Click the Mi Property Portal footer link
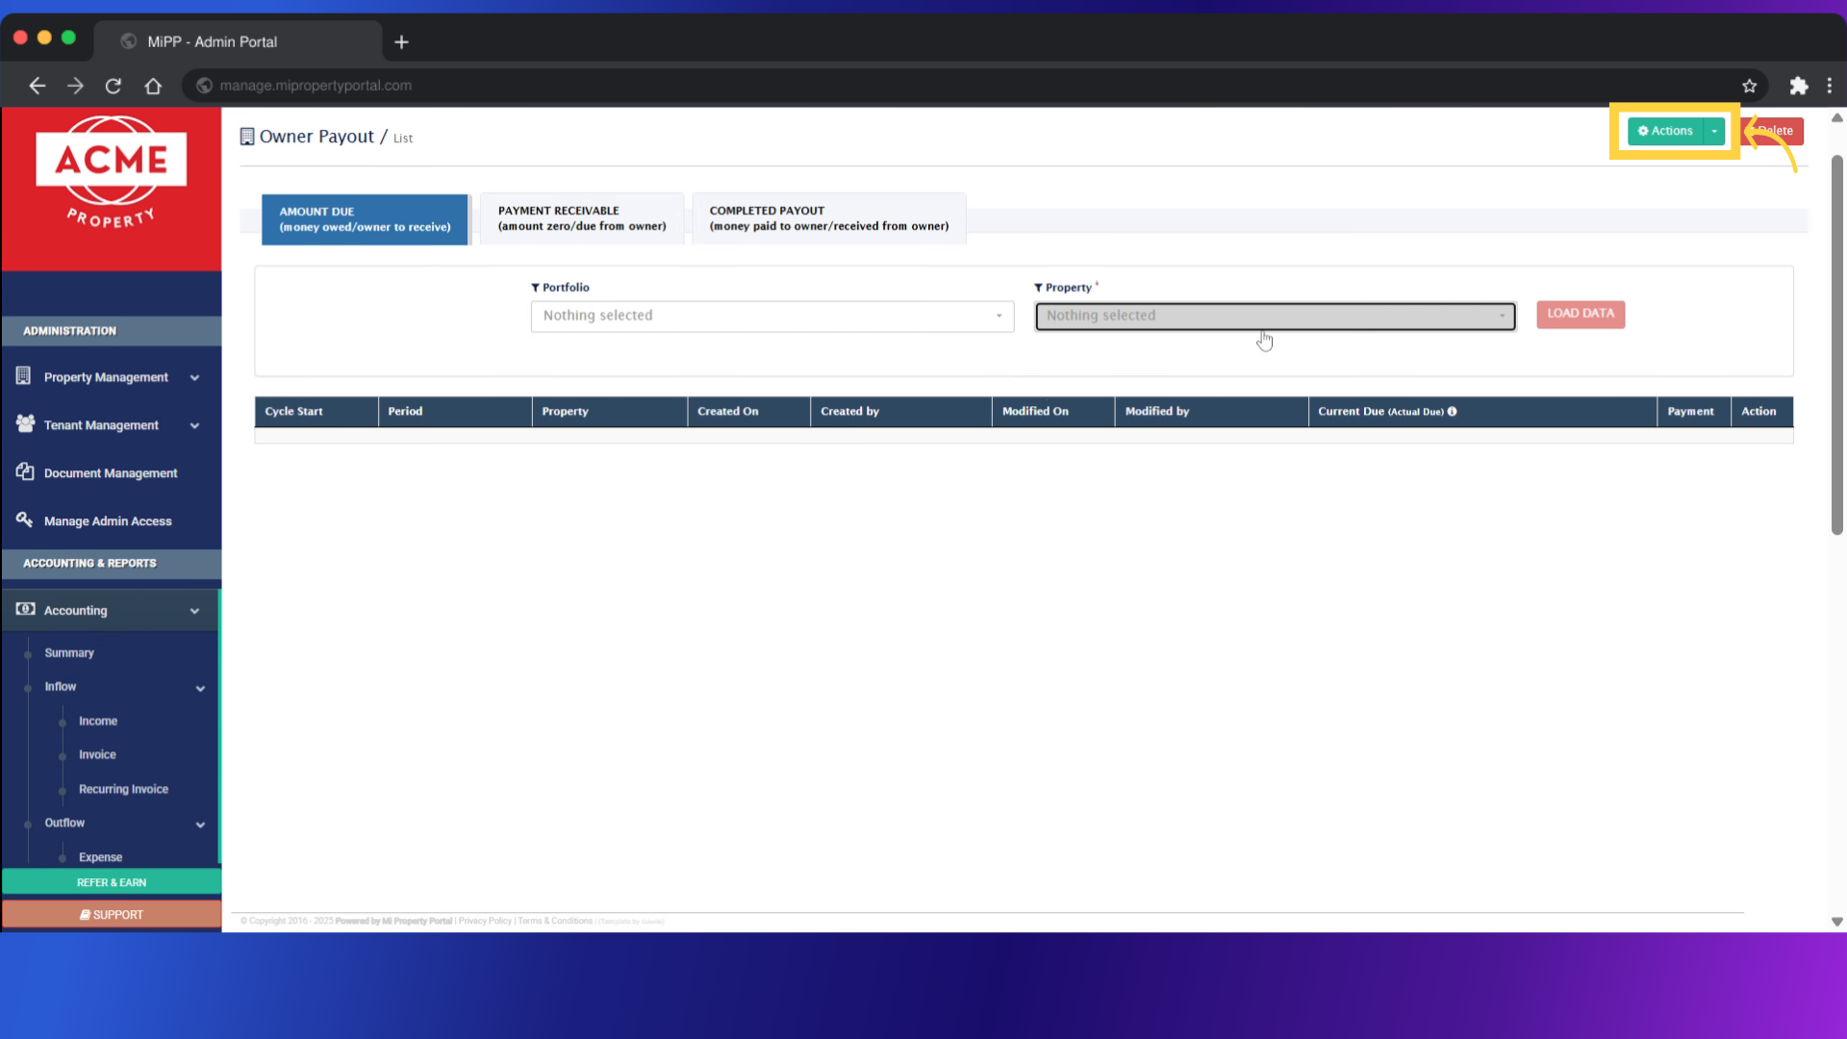 (x=417, y=922)
